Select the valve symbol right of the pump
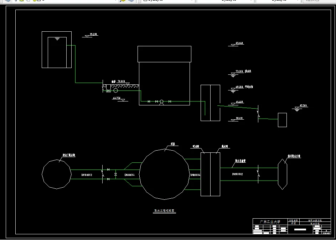The image size is (336, 240). click(170, 101)
